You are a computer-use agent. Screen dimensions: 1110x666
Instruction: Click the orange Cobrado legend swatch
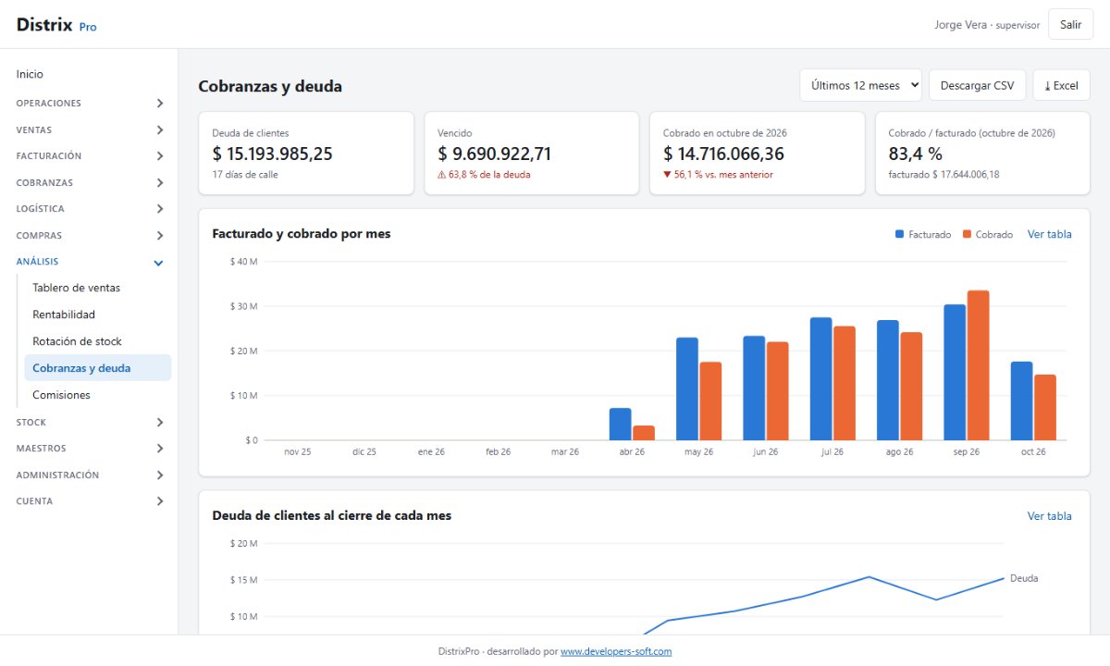coord(967,234)
